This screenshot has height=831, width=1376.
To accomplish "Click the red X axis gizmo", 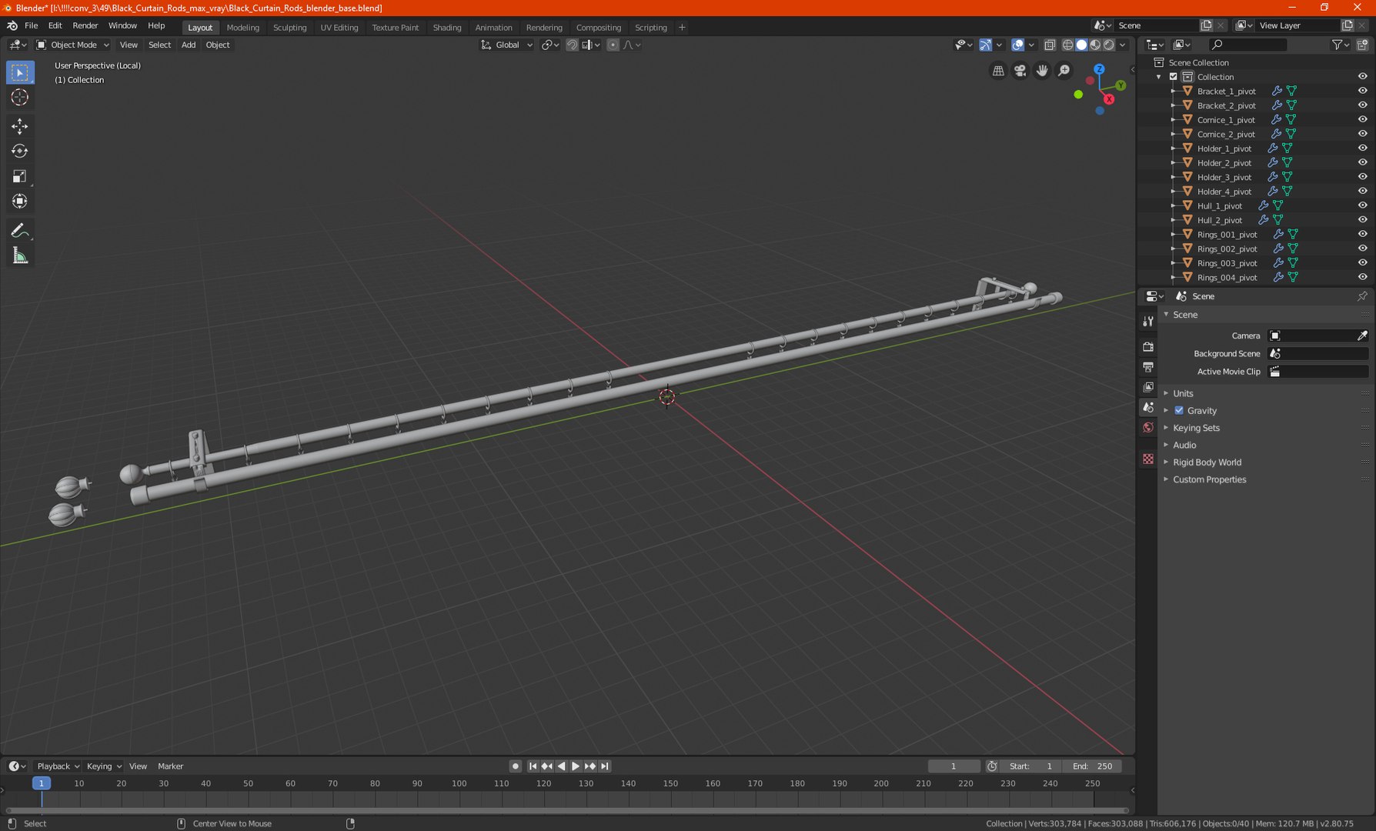I will [1109, 98].
